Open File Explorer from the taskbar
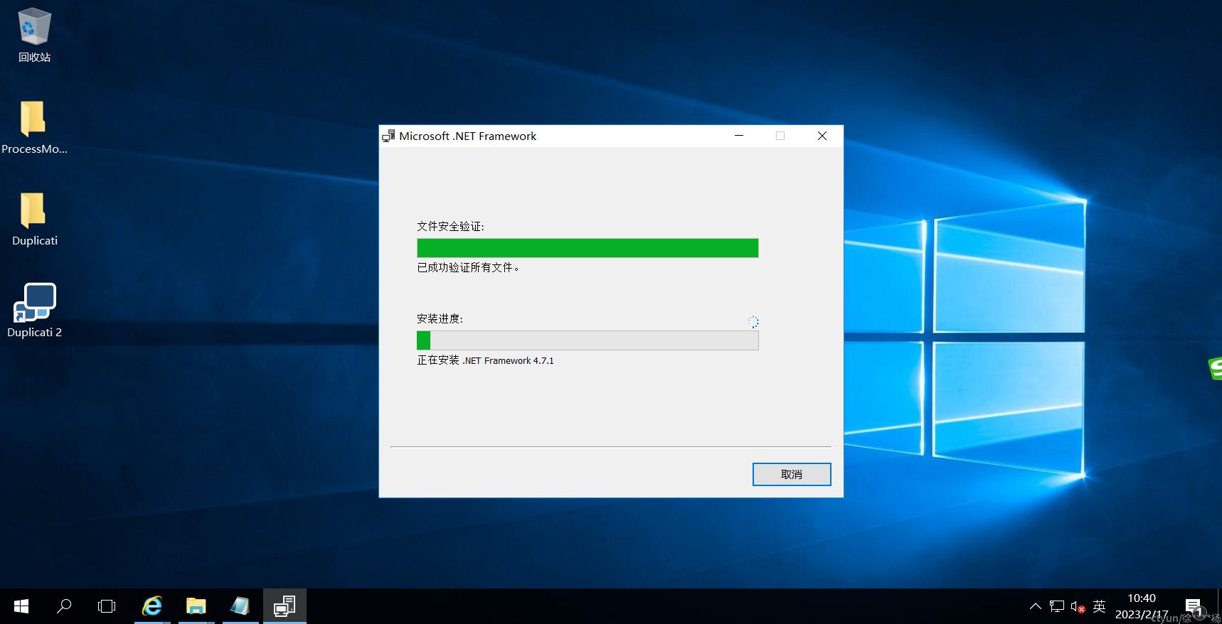This screenshot has height=624, width=1222. pos(196,606)
